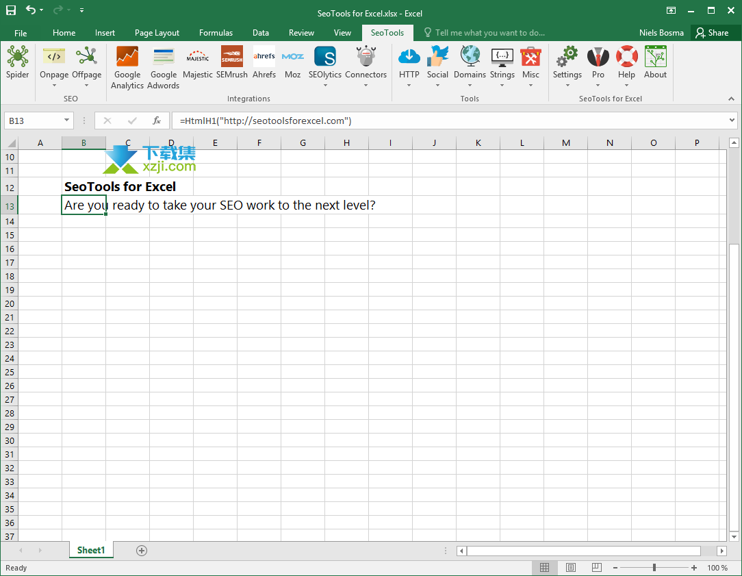Switch to the Home tab

tap(64, 33)
